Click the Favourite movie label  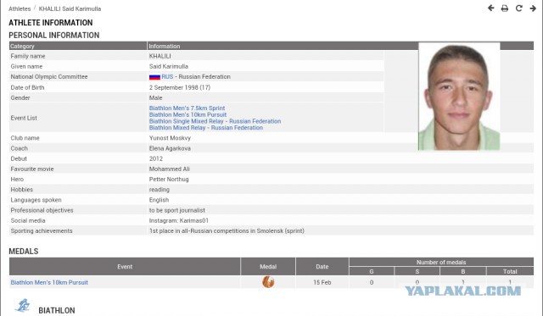(x=32, y=169)
